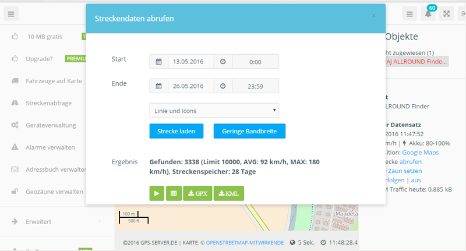Click the green play route button

pyautogui.click(x=157, y=193)
